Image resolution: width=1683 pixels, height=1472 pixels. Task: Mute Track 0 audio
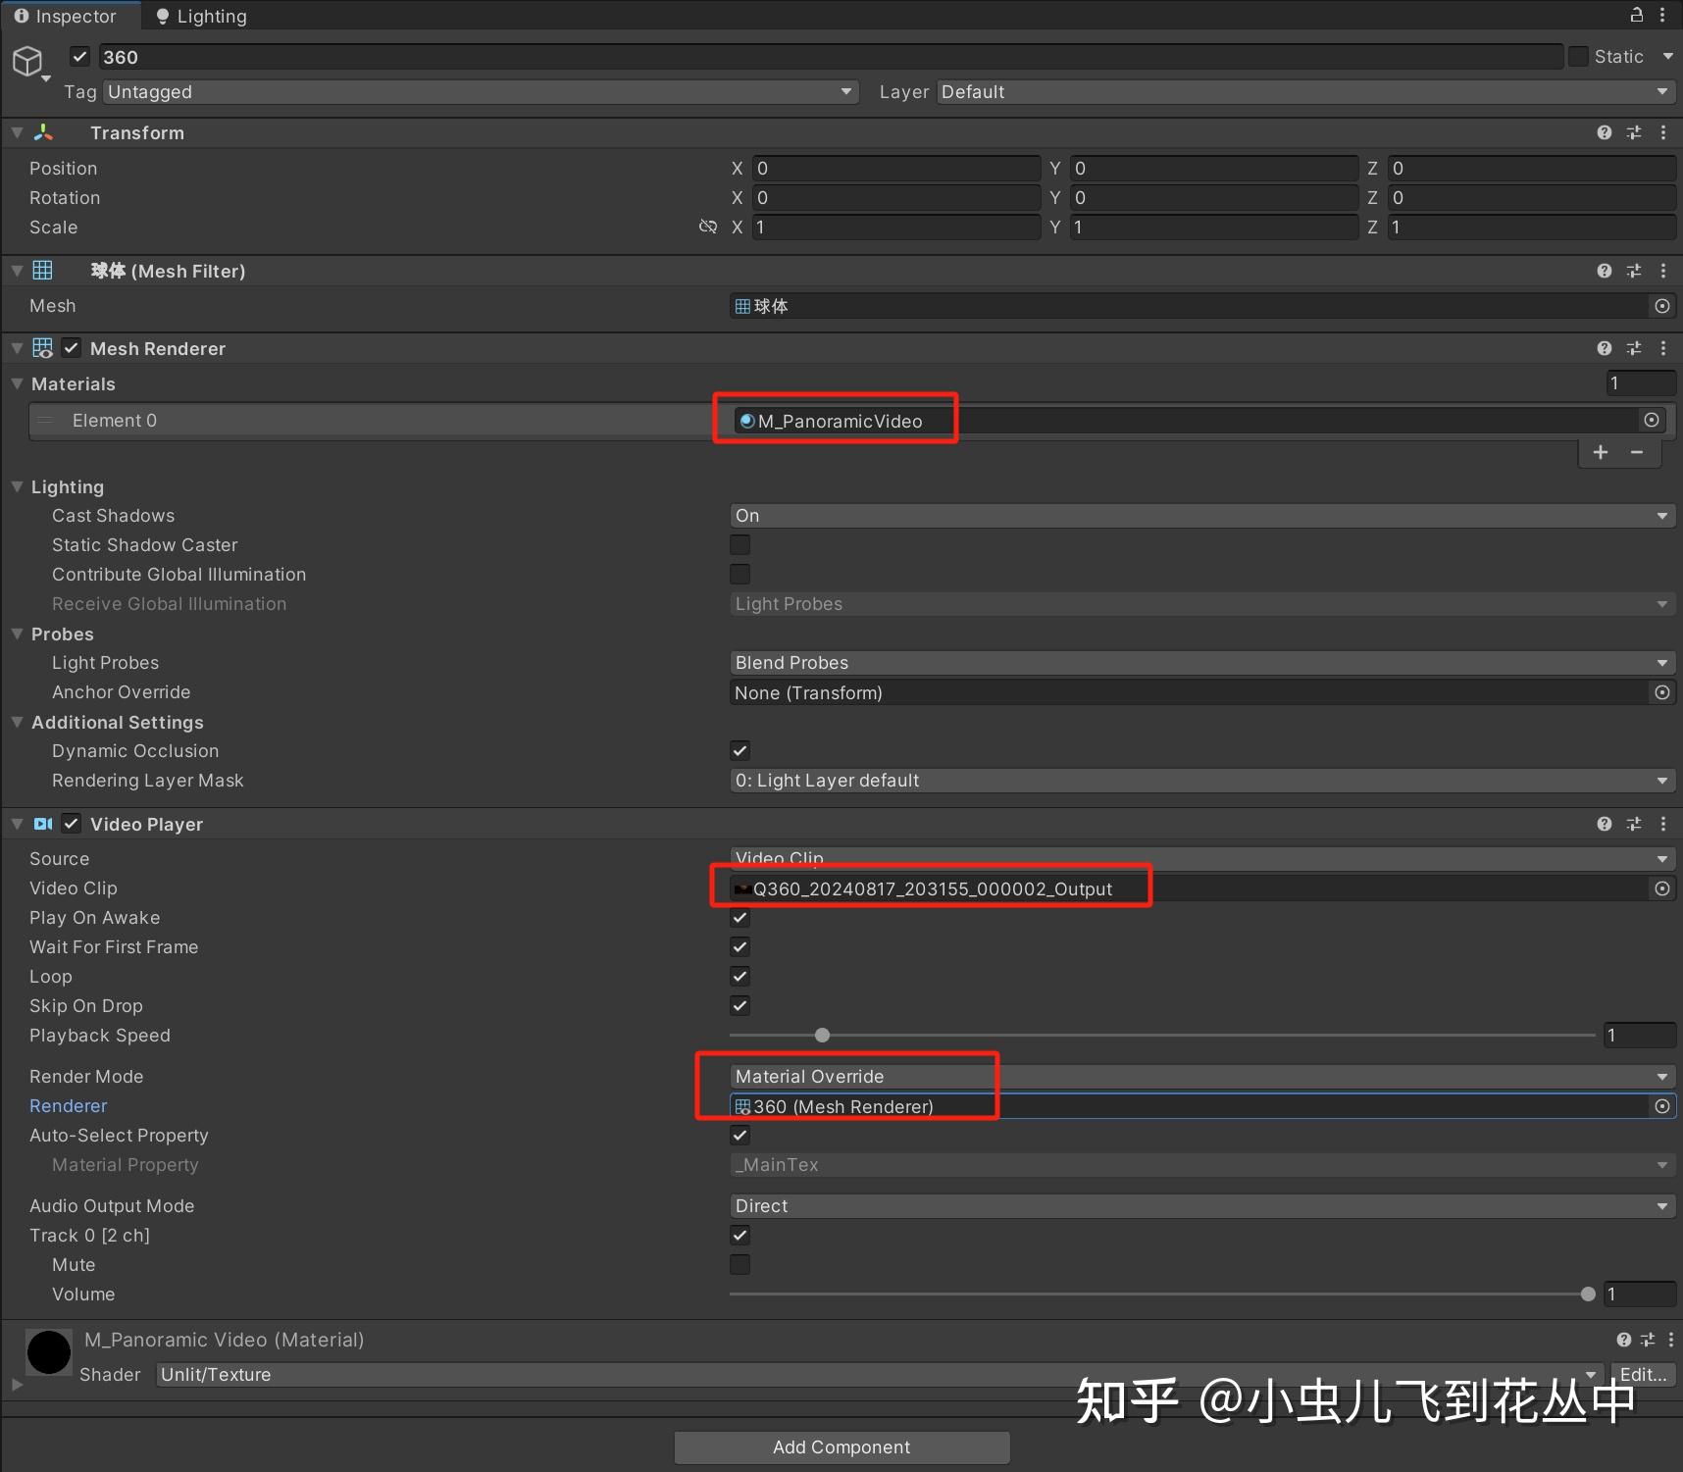(x=739, y=1264)
